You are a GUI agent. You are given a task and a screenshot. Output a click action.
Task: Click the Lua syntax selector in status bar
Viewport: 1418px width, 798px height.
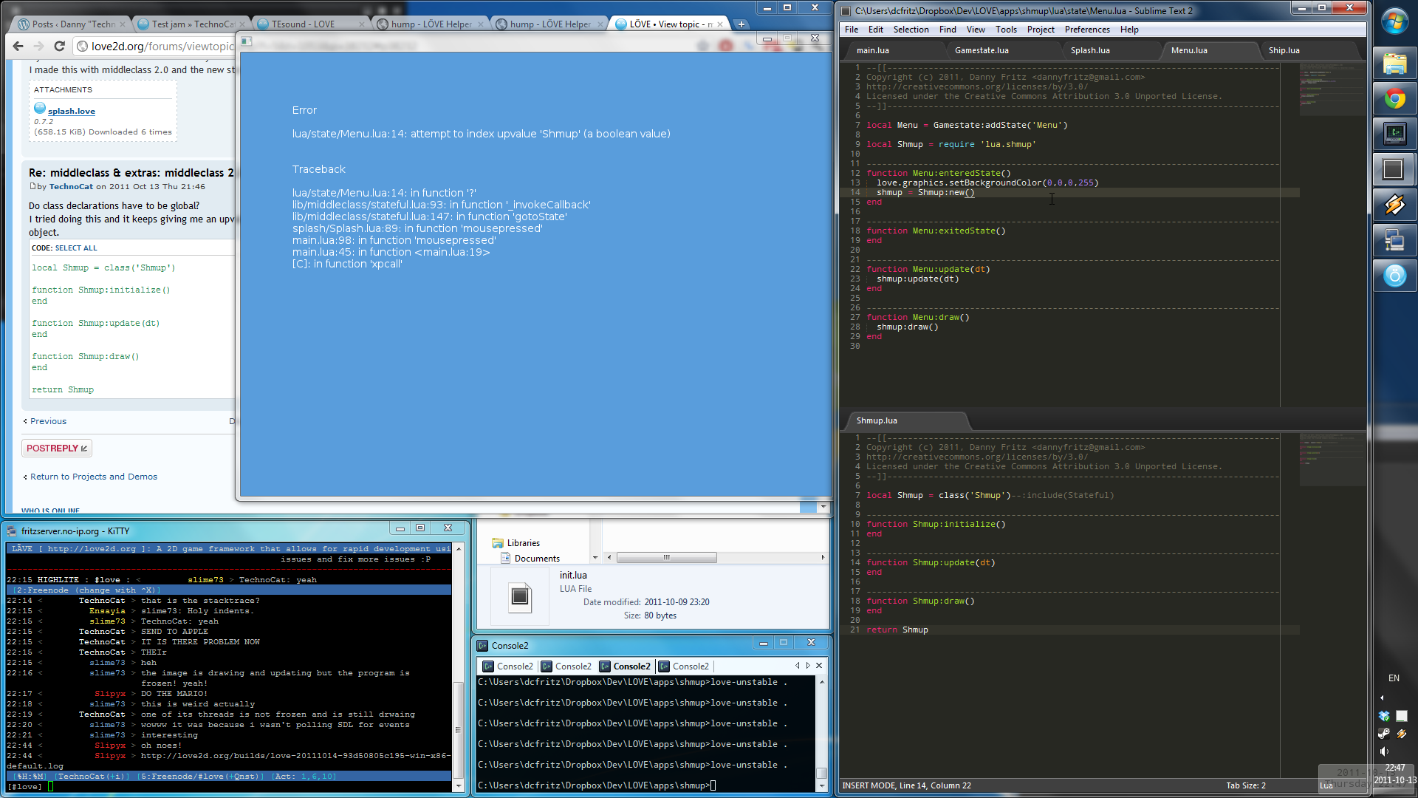point(1326,785)
